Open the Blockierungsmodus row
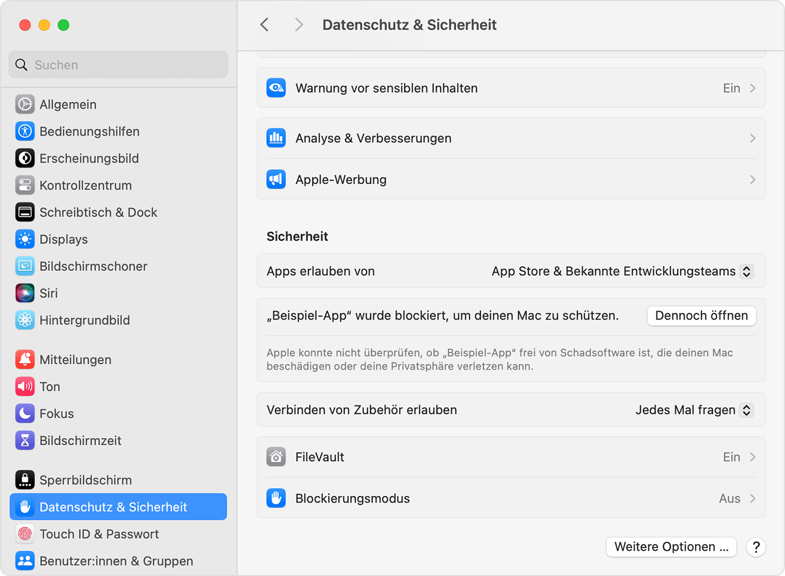 tap(511, 499)
